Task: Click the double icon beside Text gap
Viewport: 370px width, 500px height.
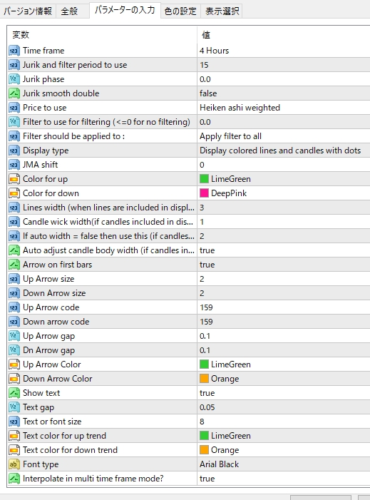Action: (x=14, y=407)
